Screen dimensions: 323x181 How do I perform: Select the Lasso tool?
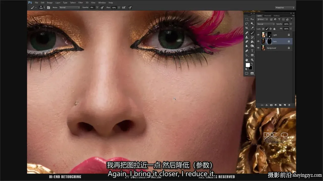(247, 24)
